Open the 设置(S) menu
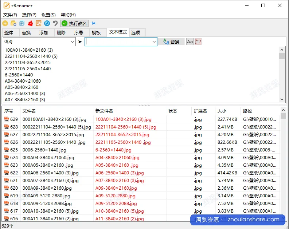This screenshot has width=289, height=229. tap(48, 15)
